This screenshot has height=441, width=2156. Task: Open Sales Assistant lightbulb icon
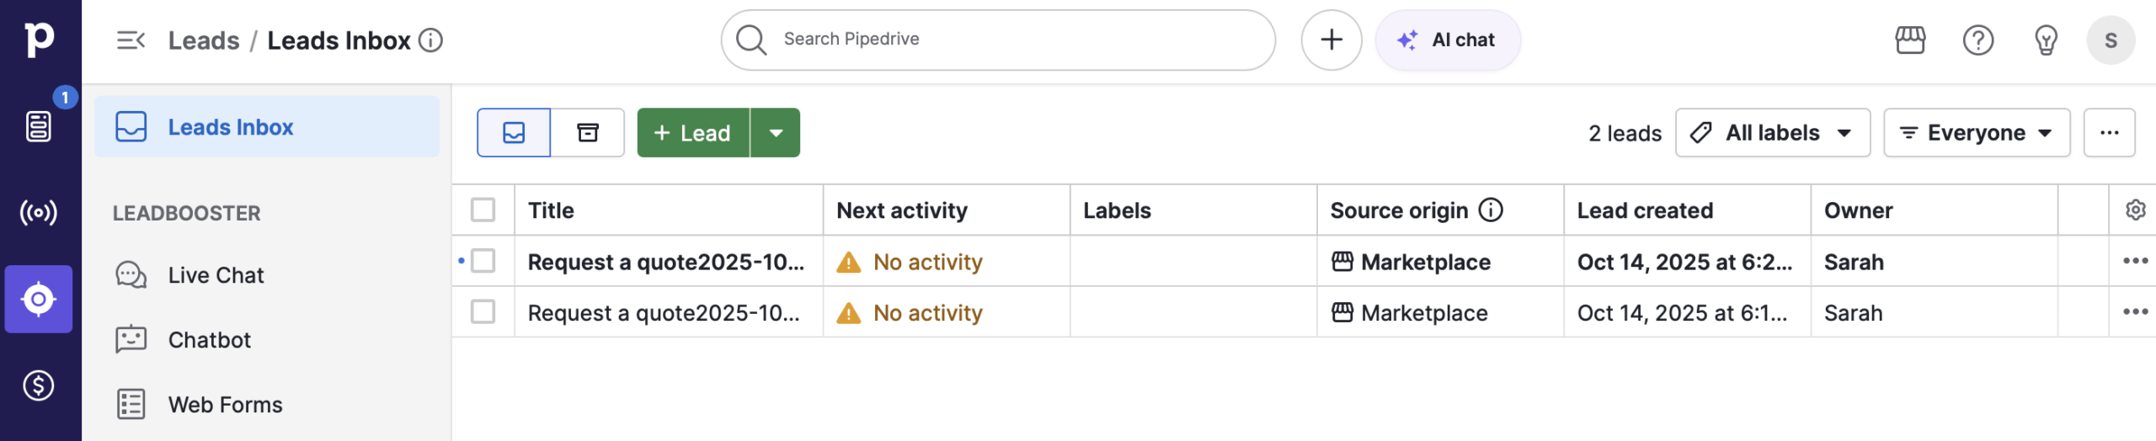click(2045, 40)
